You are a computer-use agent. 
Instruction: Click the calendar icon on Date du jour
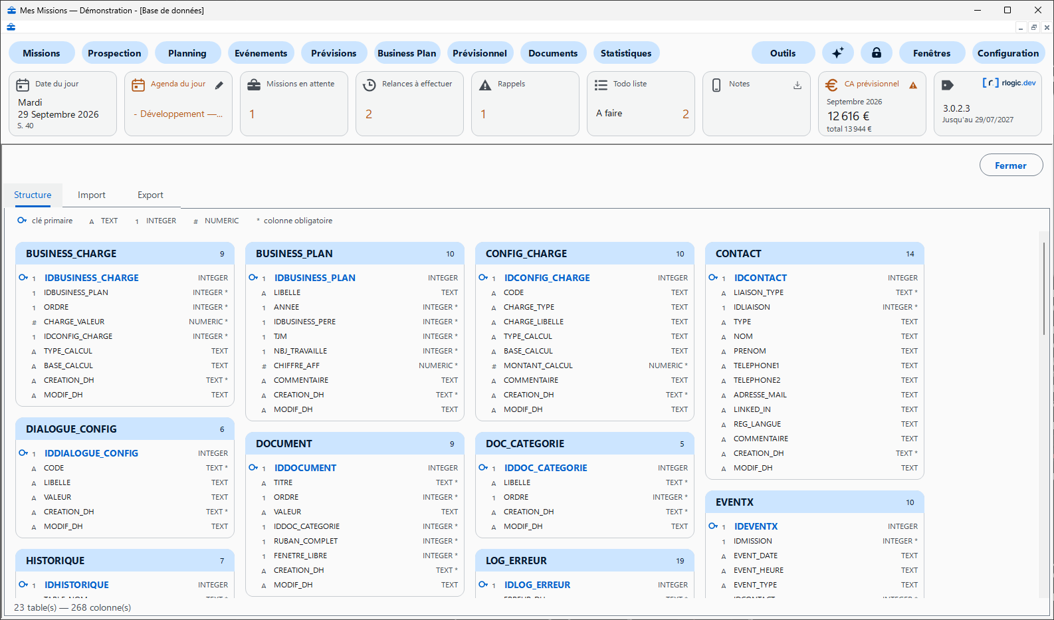pyautogui.click(x=23, y=85)
